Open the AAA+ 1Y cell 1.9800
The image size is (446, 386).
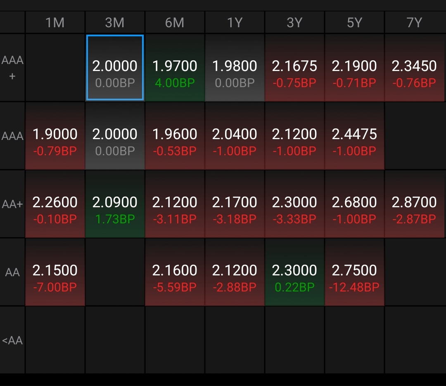point(235,68)
